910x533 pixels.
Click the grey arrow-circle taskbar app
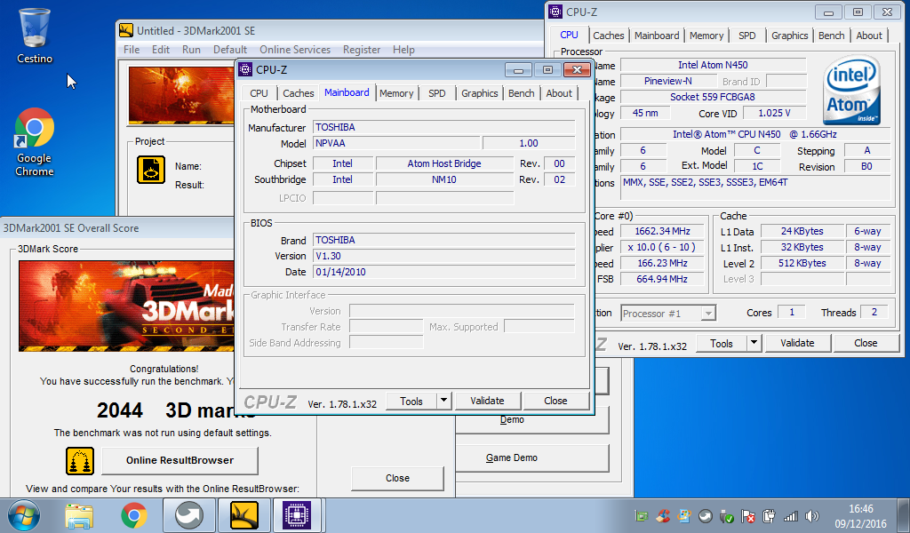tap(189, 515)
